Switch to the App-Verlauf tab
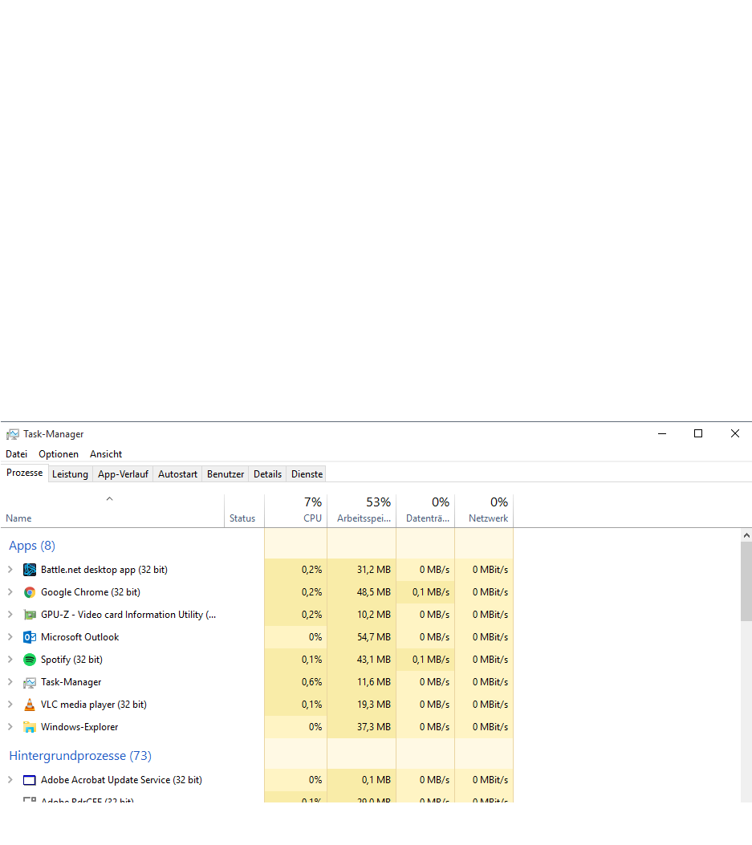 (123, 474)
